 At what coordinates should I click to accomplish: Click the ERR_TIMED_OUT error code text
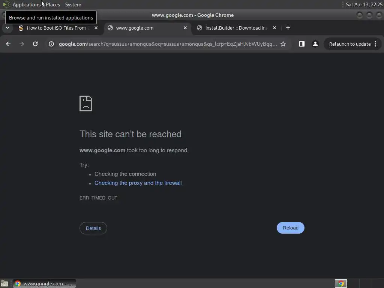(x=99, y=198)
